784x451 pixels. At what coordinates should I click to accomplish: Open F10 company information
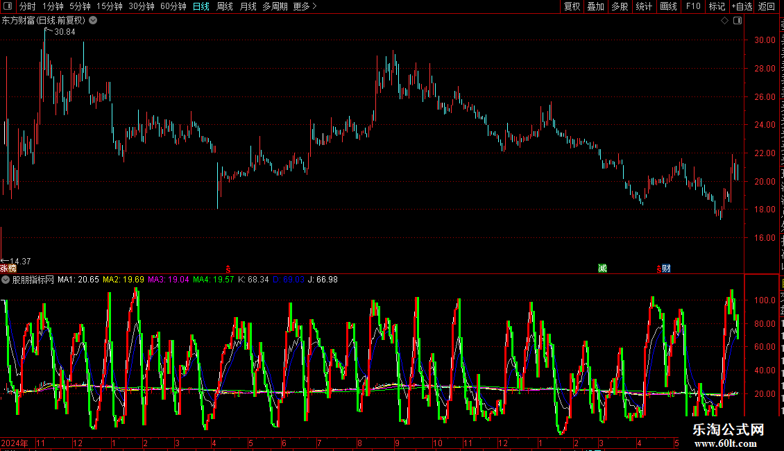[693, 6]
